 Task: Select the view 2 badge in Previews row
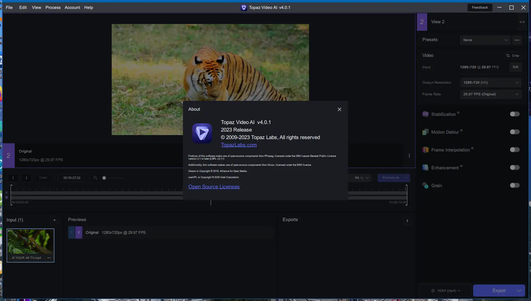click(x=79, y=232)
